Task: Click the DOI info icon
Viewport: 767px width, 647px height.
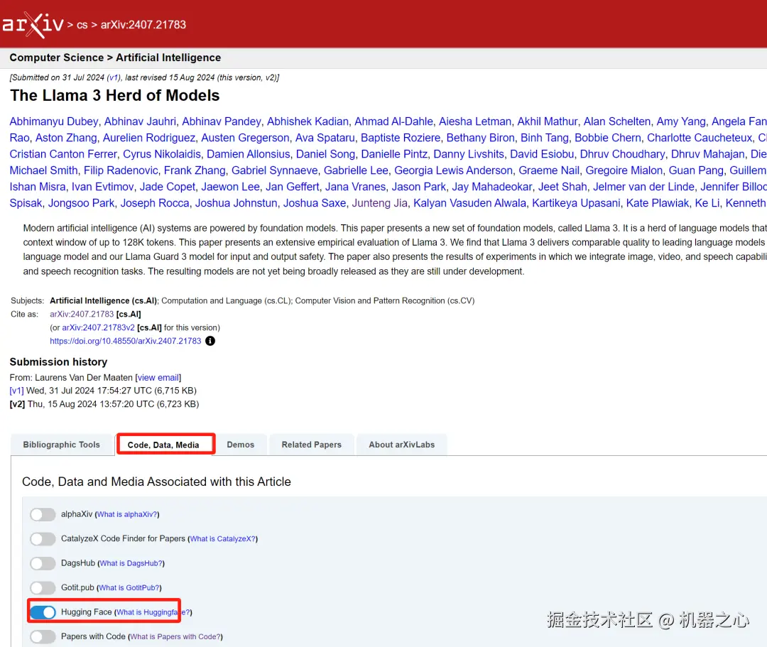Action: [x=210, y=341]
